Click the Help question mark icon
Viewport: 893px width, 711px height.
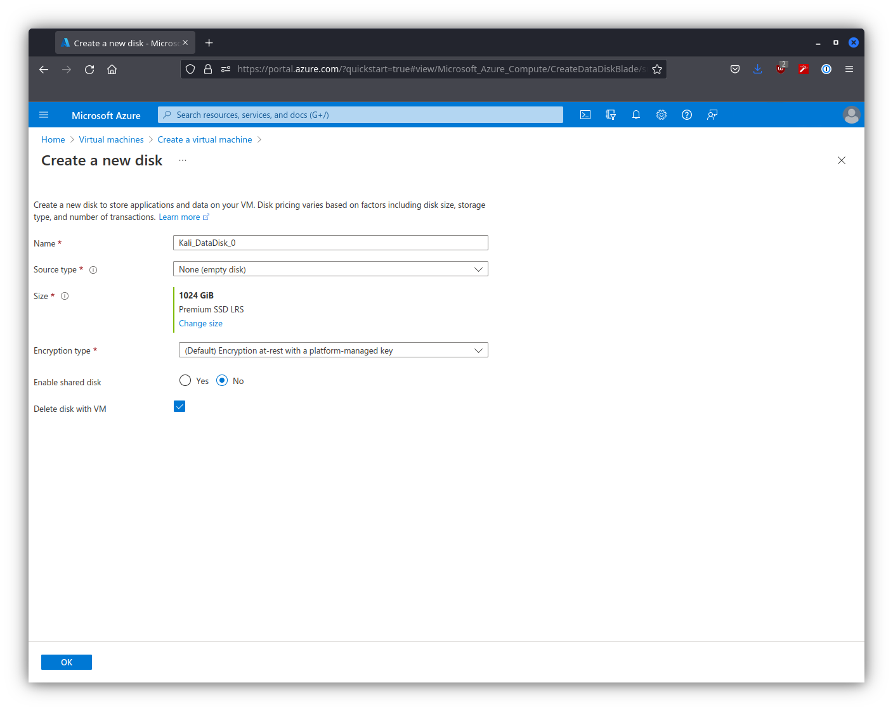(687, 115)
